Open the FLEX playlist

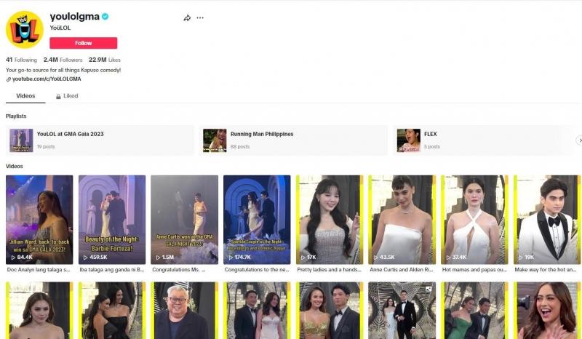click(431, 135)
